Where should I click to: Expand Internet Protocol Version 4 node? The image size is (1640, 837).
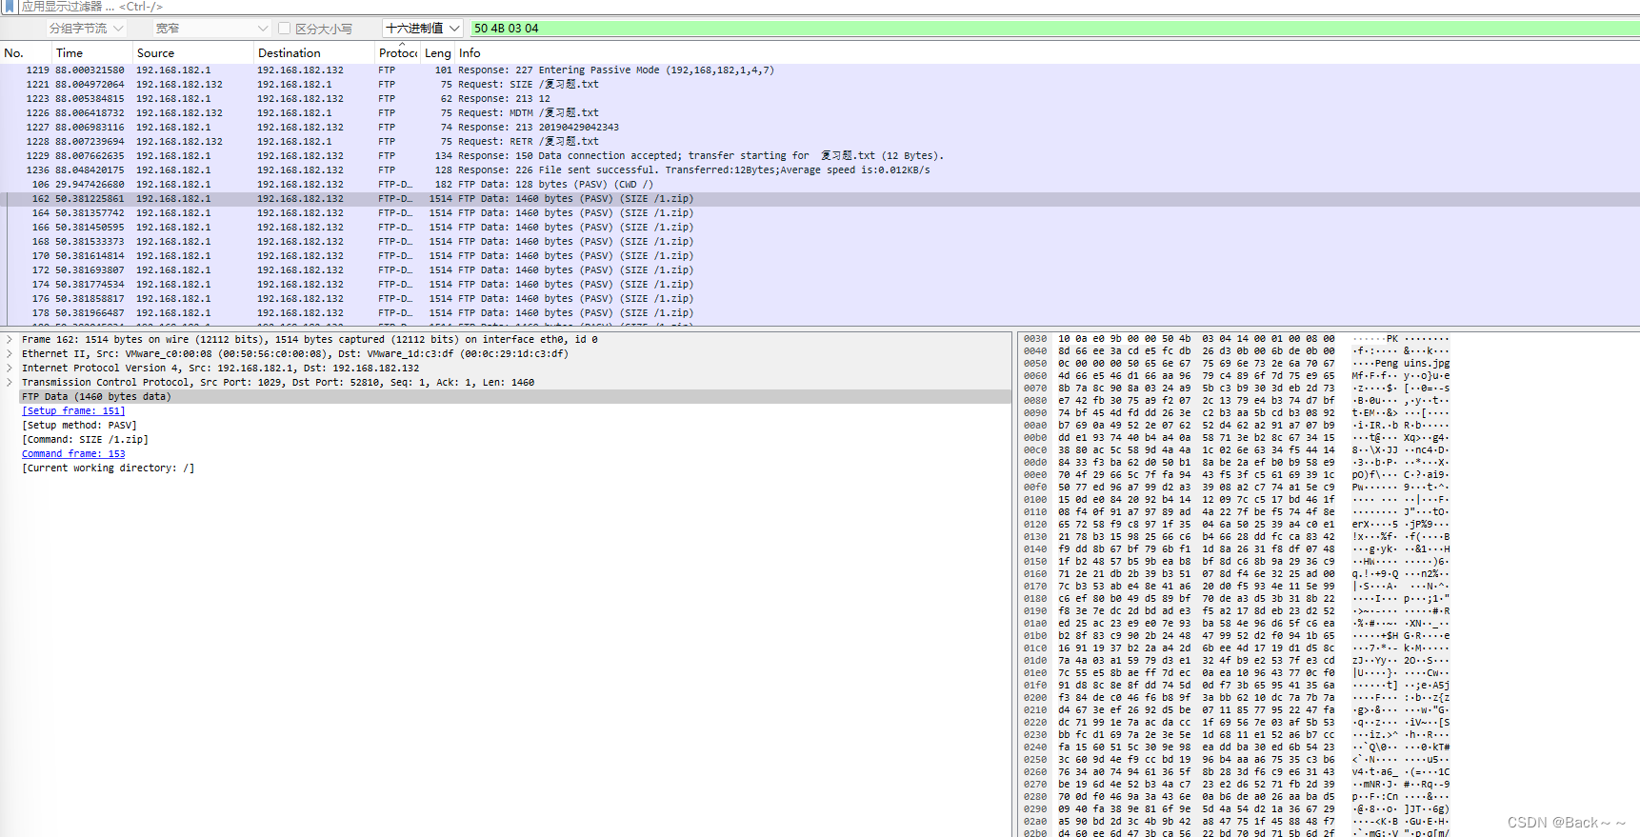pos(10,368)
